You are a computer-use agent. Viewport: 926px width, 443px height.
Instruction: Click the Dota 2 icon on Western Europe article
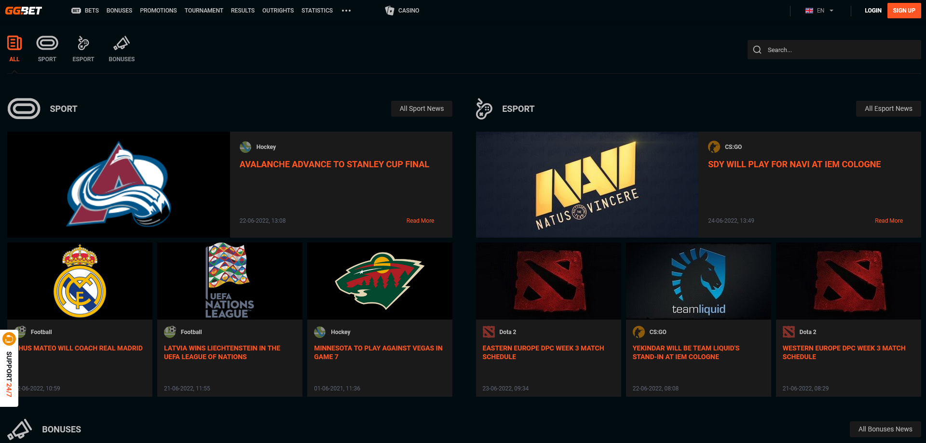pyautogui.click(x=789, y=332)
